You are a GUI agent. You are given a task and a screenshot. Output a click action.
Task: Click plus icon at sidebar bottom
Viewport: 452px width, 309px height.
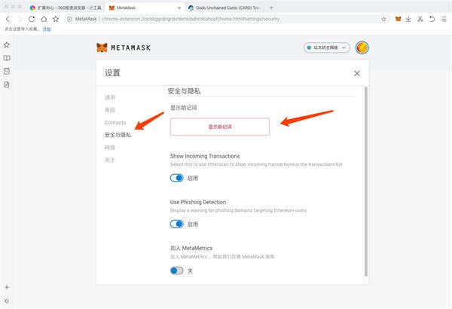[7, 287]
